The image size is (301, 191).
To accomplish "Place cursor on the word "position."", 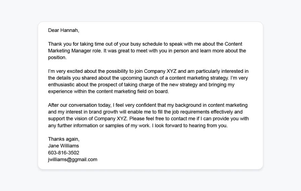I will pos(57,57).
